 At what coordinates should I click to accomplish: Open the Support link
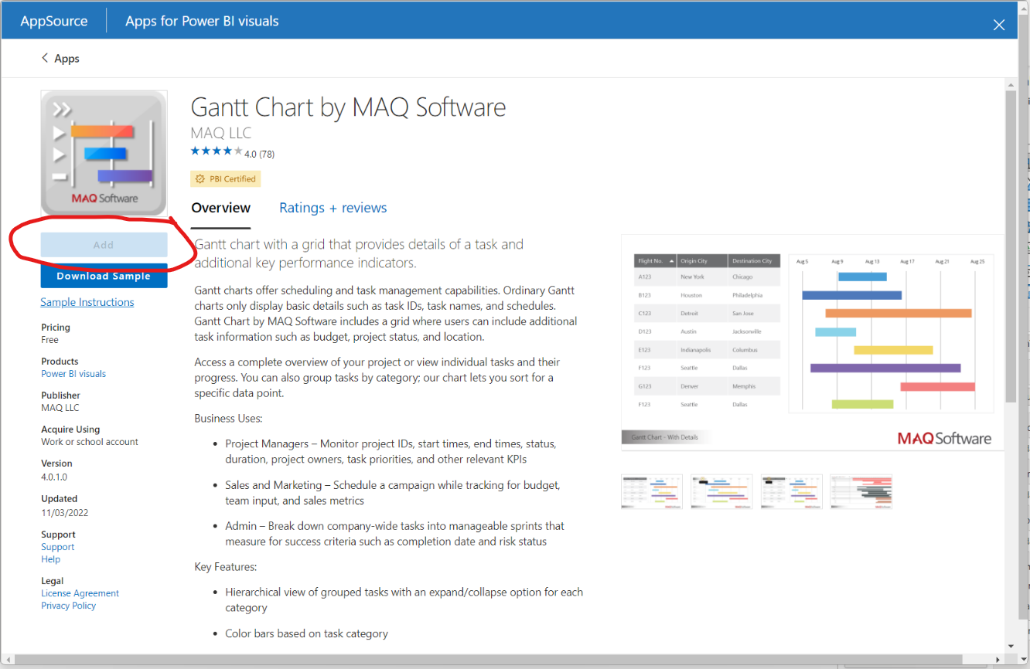pos(58,547)
